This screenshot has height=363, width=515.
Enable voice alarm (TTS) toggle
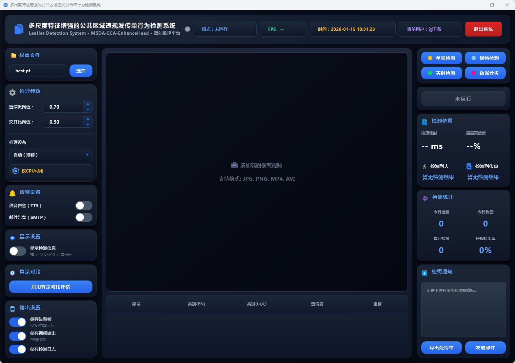(84, 206)
